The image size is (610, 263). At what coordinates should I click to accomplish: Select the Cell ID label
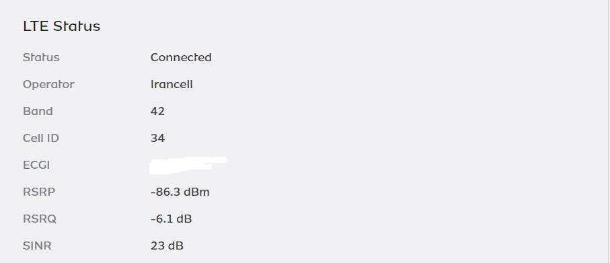(41, 138)
